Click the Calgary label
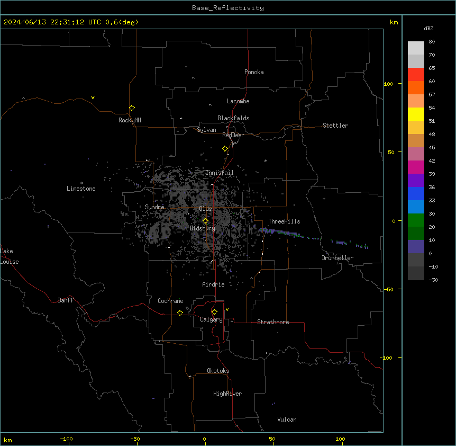The image size is (456, 446). tap(211, 319)
